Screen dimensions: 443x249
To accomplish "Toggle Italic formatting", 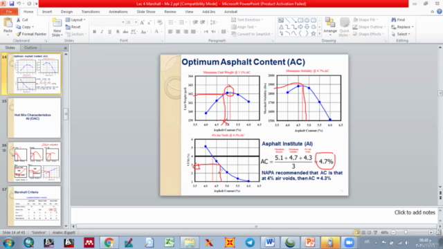I will (x=102, y=32).
